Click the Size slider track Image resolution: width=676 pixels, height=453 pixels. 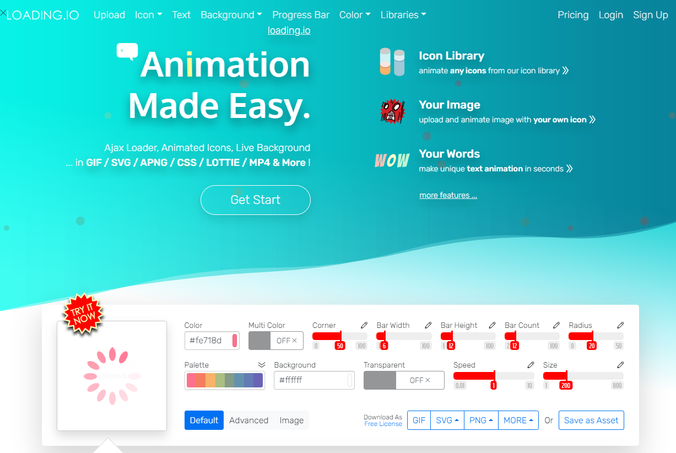point(583,376)
